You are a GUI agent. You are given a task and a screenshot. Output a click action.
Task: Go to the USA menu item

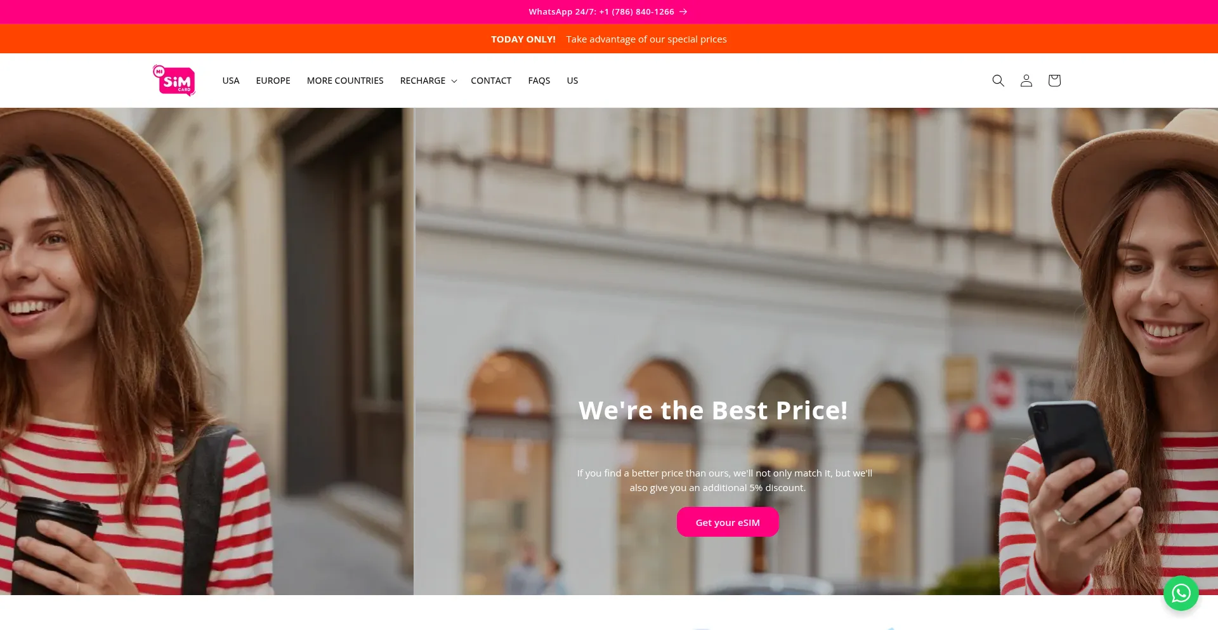[x=231, y=81]
